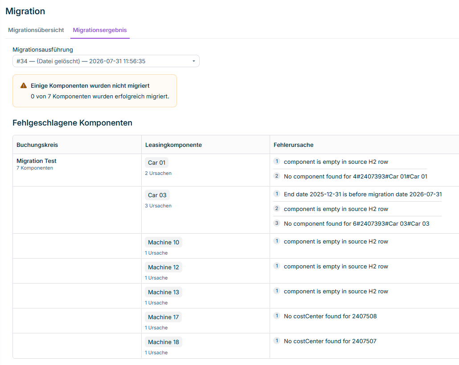The width and height of the screenshot is (459, 365).
Task: Click the Car 01 component badge
Action: click(156, 162)
